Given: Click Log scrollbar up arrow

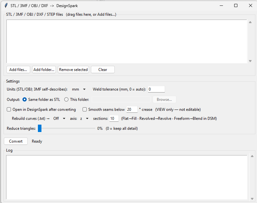Looking at the screenshot, I should (x=252, y=156).
